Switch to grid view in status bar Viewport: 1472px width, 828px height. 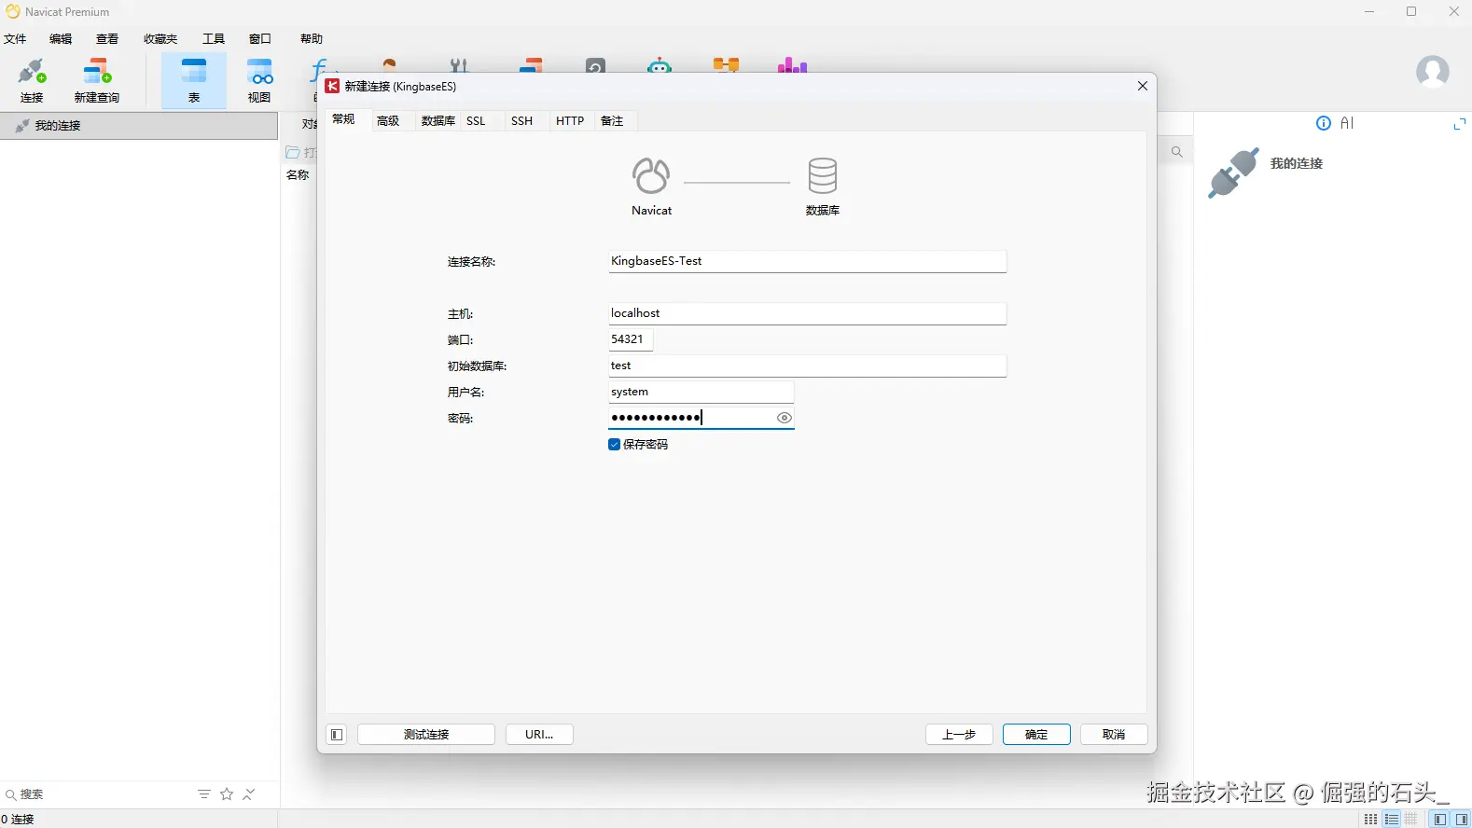1370,820
